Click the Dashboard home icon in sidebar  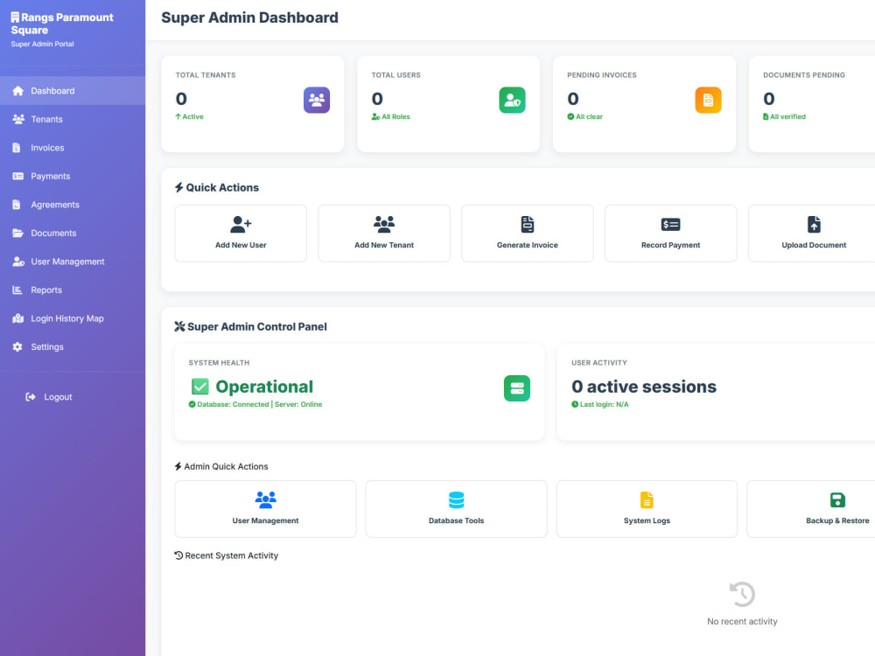[17, 91]
